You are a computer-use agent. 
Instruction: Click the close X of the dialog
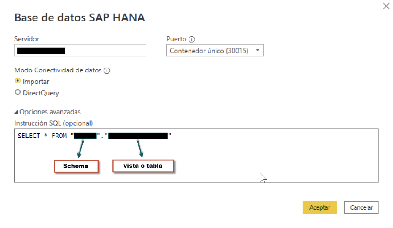point(386,6)
